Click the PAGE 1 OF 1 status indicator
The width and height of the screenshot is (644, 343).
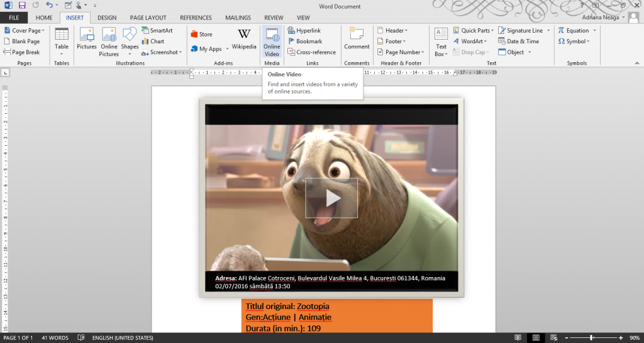pyautogui.click(x=18, y=338)
